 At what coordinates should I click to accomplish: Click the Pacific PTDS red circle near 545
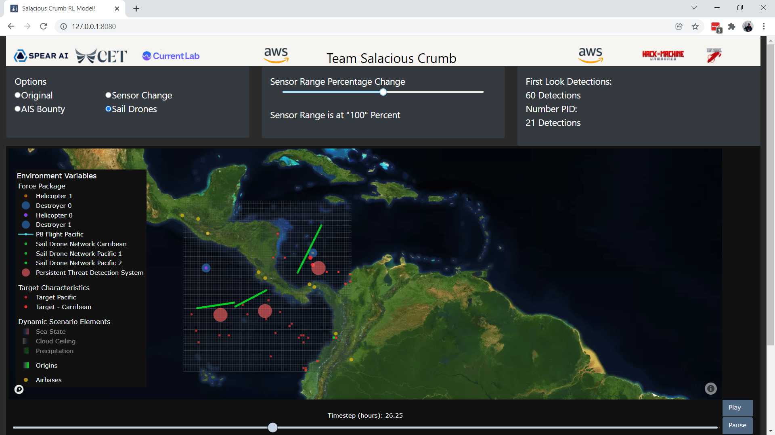pos(220,315)
